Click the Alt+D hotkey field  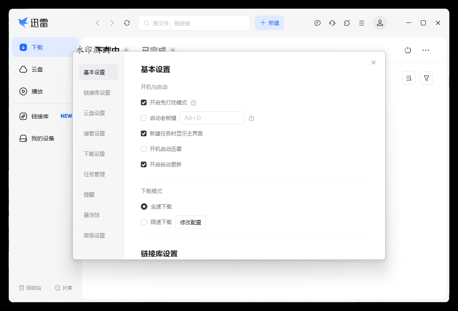(212, 118)
